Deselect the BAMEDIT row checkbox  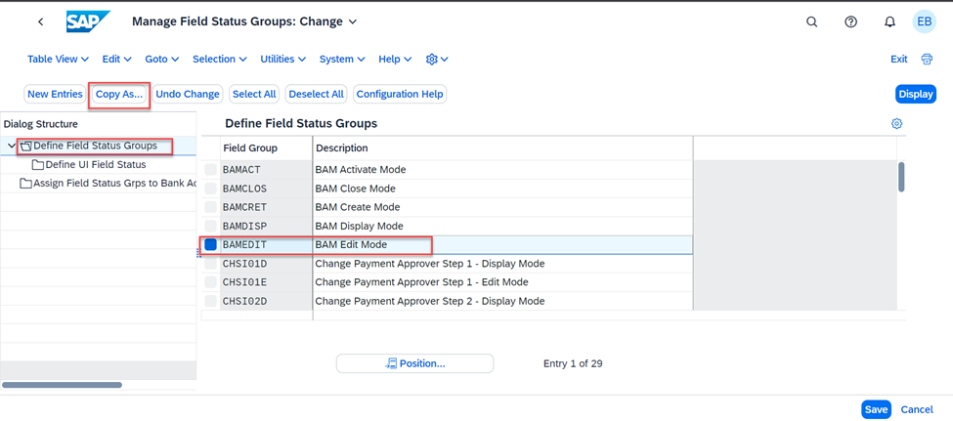pyautogui.click(x=210, y=245)
